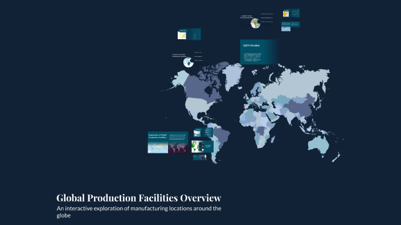Click Alaska on the world map
Viewport: 401px width, 225px height.
(x=181, y=79)
